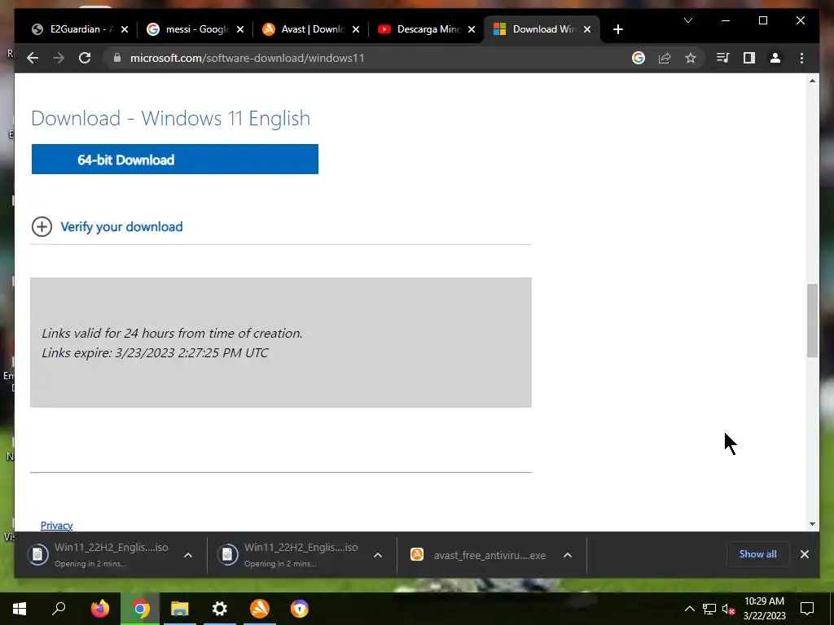The height and width of the screenshot is (625, 834).
Task: Reload the Microsoft download page
Action: point(85,58)
